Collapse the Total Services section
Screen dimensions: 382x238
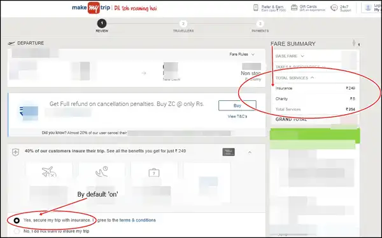point(295,78)
